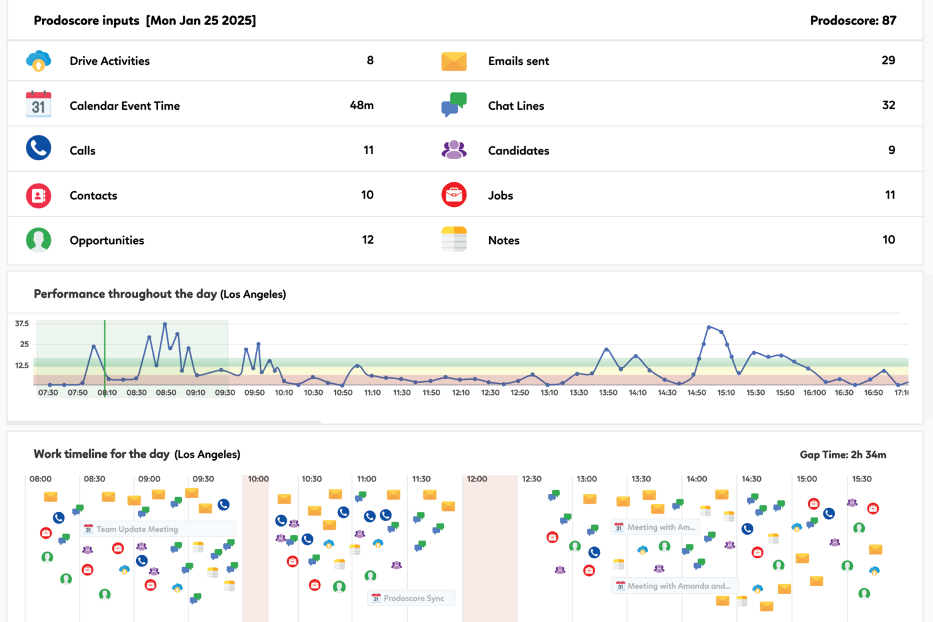933x622 pixels.
Task: Click the Drive Activities cloud icon
Action: tap(38, 61)
